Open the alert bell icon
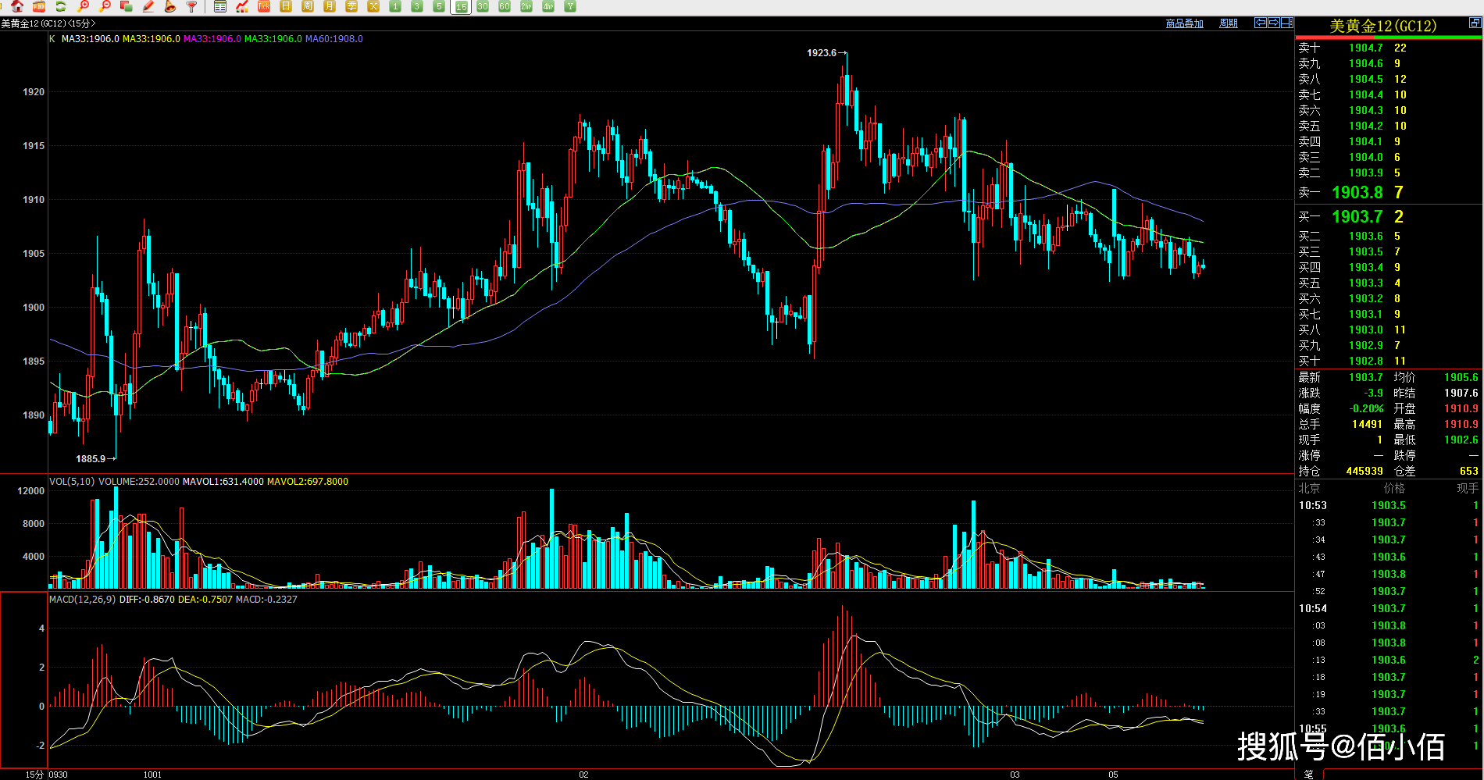Image resolution: width=1484 pixels, height=780 pixels. click(x=169, y=6)
